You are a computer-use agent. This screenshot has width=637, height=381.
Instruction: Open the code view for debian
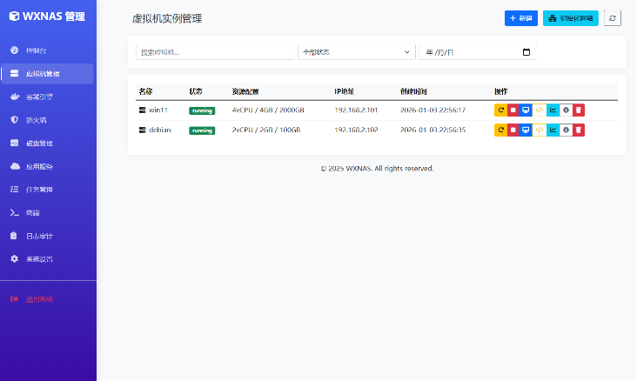click(x=539, y=130)
